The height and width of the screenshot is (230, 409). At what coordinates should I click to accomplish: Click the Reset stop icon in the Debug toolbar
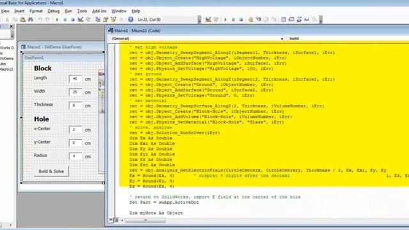point(241,20)
